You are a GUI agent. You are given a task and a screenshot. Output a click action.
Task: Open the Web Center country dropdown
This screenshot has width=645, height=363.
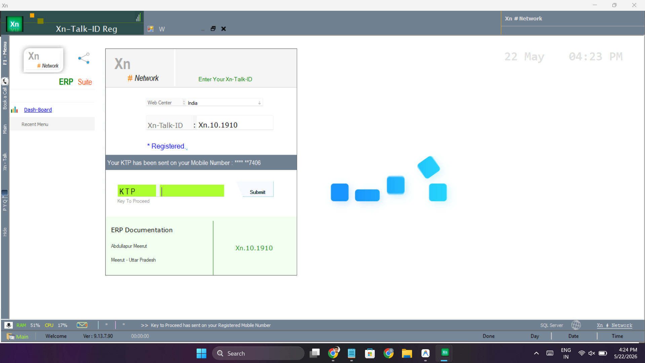[259, 103]
